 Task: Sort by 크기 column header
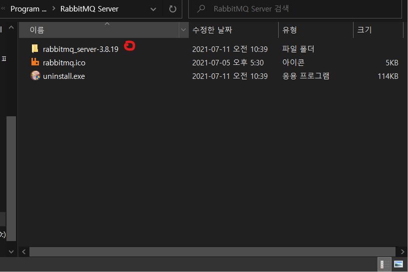(378, 30)
